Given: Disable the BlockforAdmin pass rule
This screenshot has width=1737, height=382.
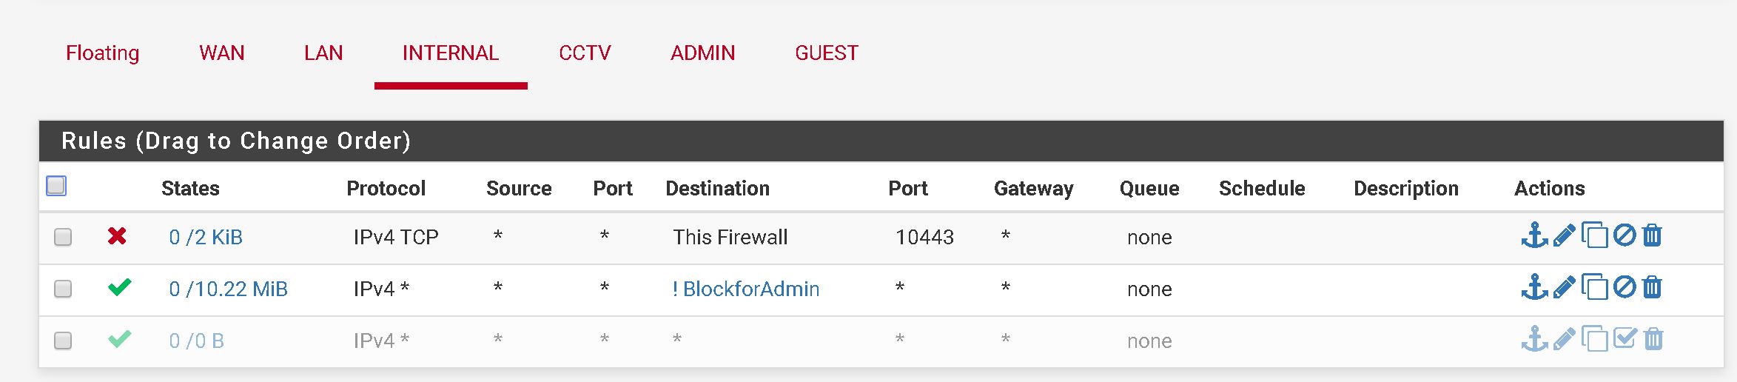Looking at the screenshot, I should point(1625,286).
